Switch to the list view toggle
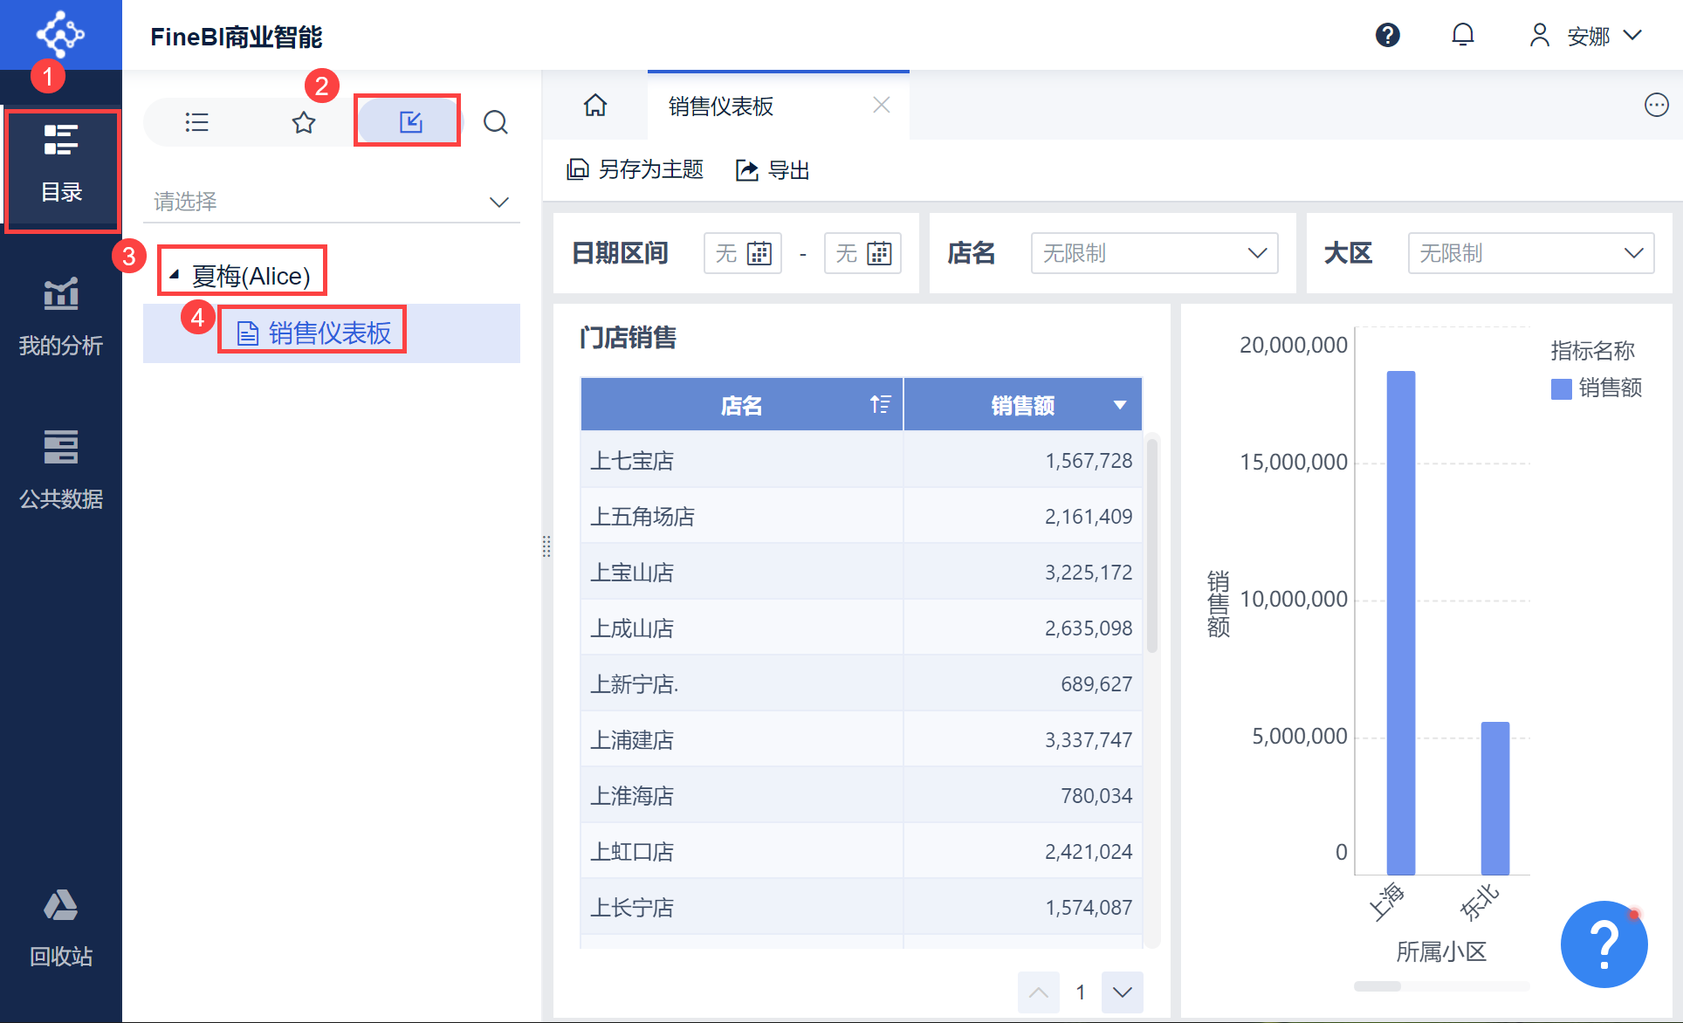 197,122
